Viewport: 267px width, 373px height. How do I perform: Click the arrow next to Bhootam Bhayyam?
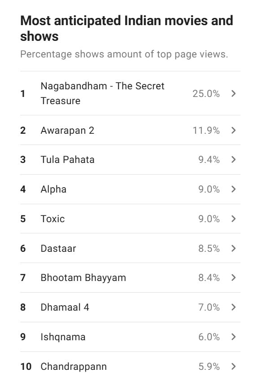click(x=233, y=277)
